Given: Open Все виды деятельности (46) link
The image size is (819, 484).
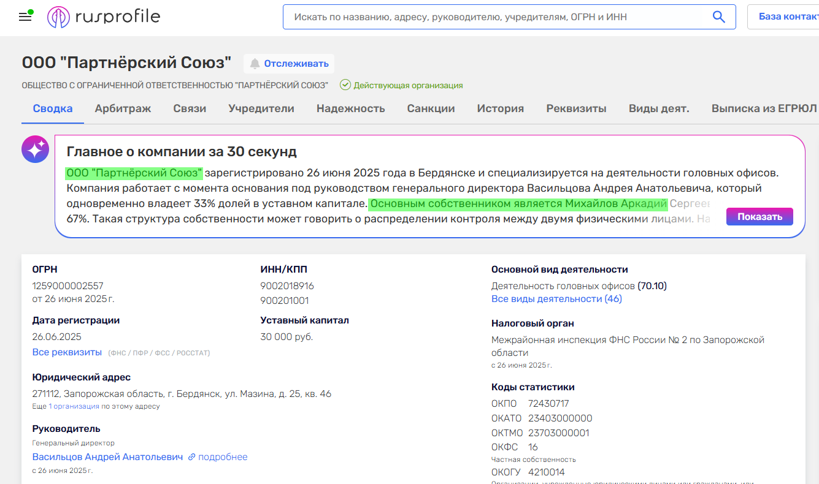Looking at the screenshot, I should pyautogui.click(x=556, y=299).
